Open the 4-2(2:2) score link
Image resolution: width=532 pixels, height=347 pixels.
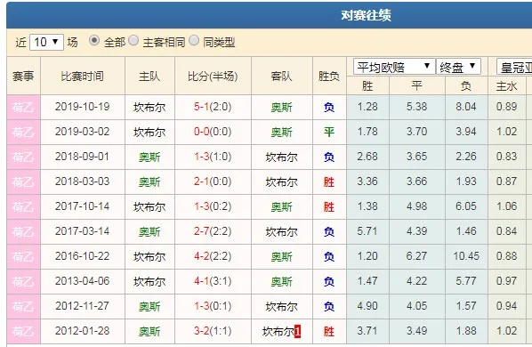pos(213,256)
